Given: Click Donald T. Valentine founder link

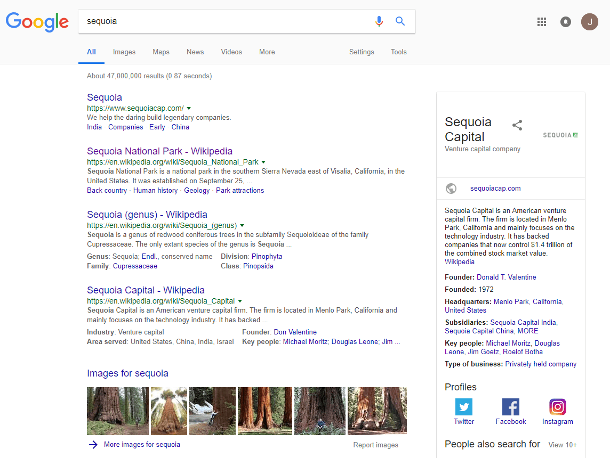Looking at the screenshot, I should point(506,277).
